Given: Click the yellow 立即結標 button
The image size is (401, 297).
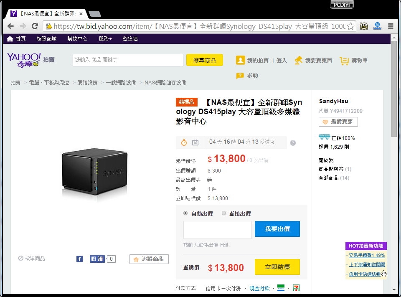Looking at the screenshot, I should click(277, 267).
